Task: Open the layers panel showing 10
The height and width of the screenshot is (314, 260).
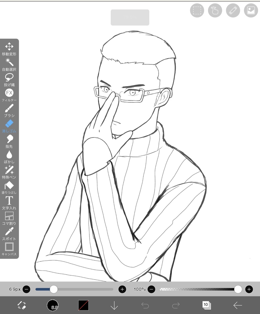Action: (x=207, y=305)
